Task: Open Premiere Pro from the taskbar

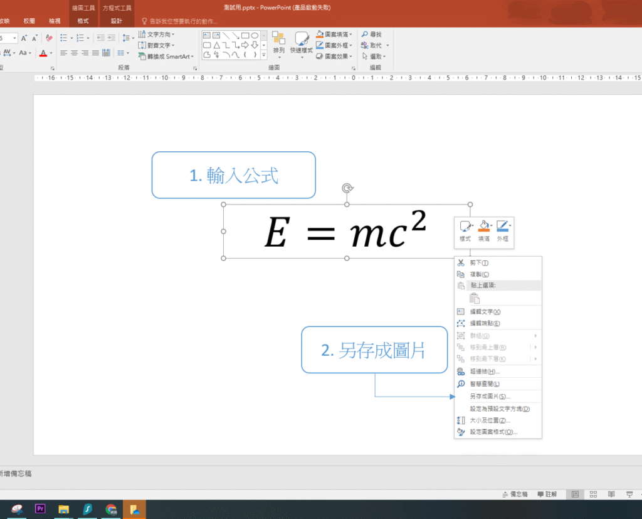Action: pos(41,509)
